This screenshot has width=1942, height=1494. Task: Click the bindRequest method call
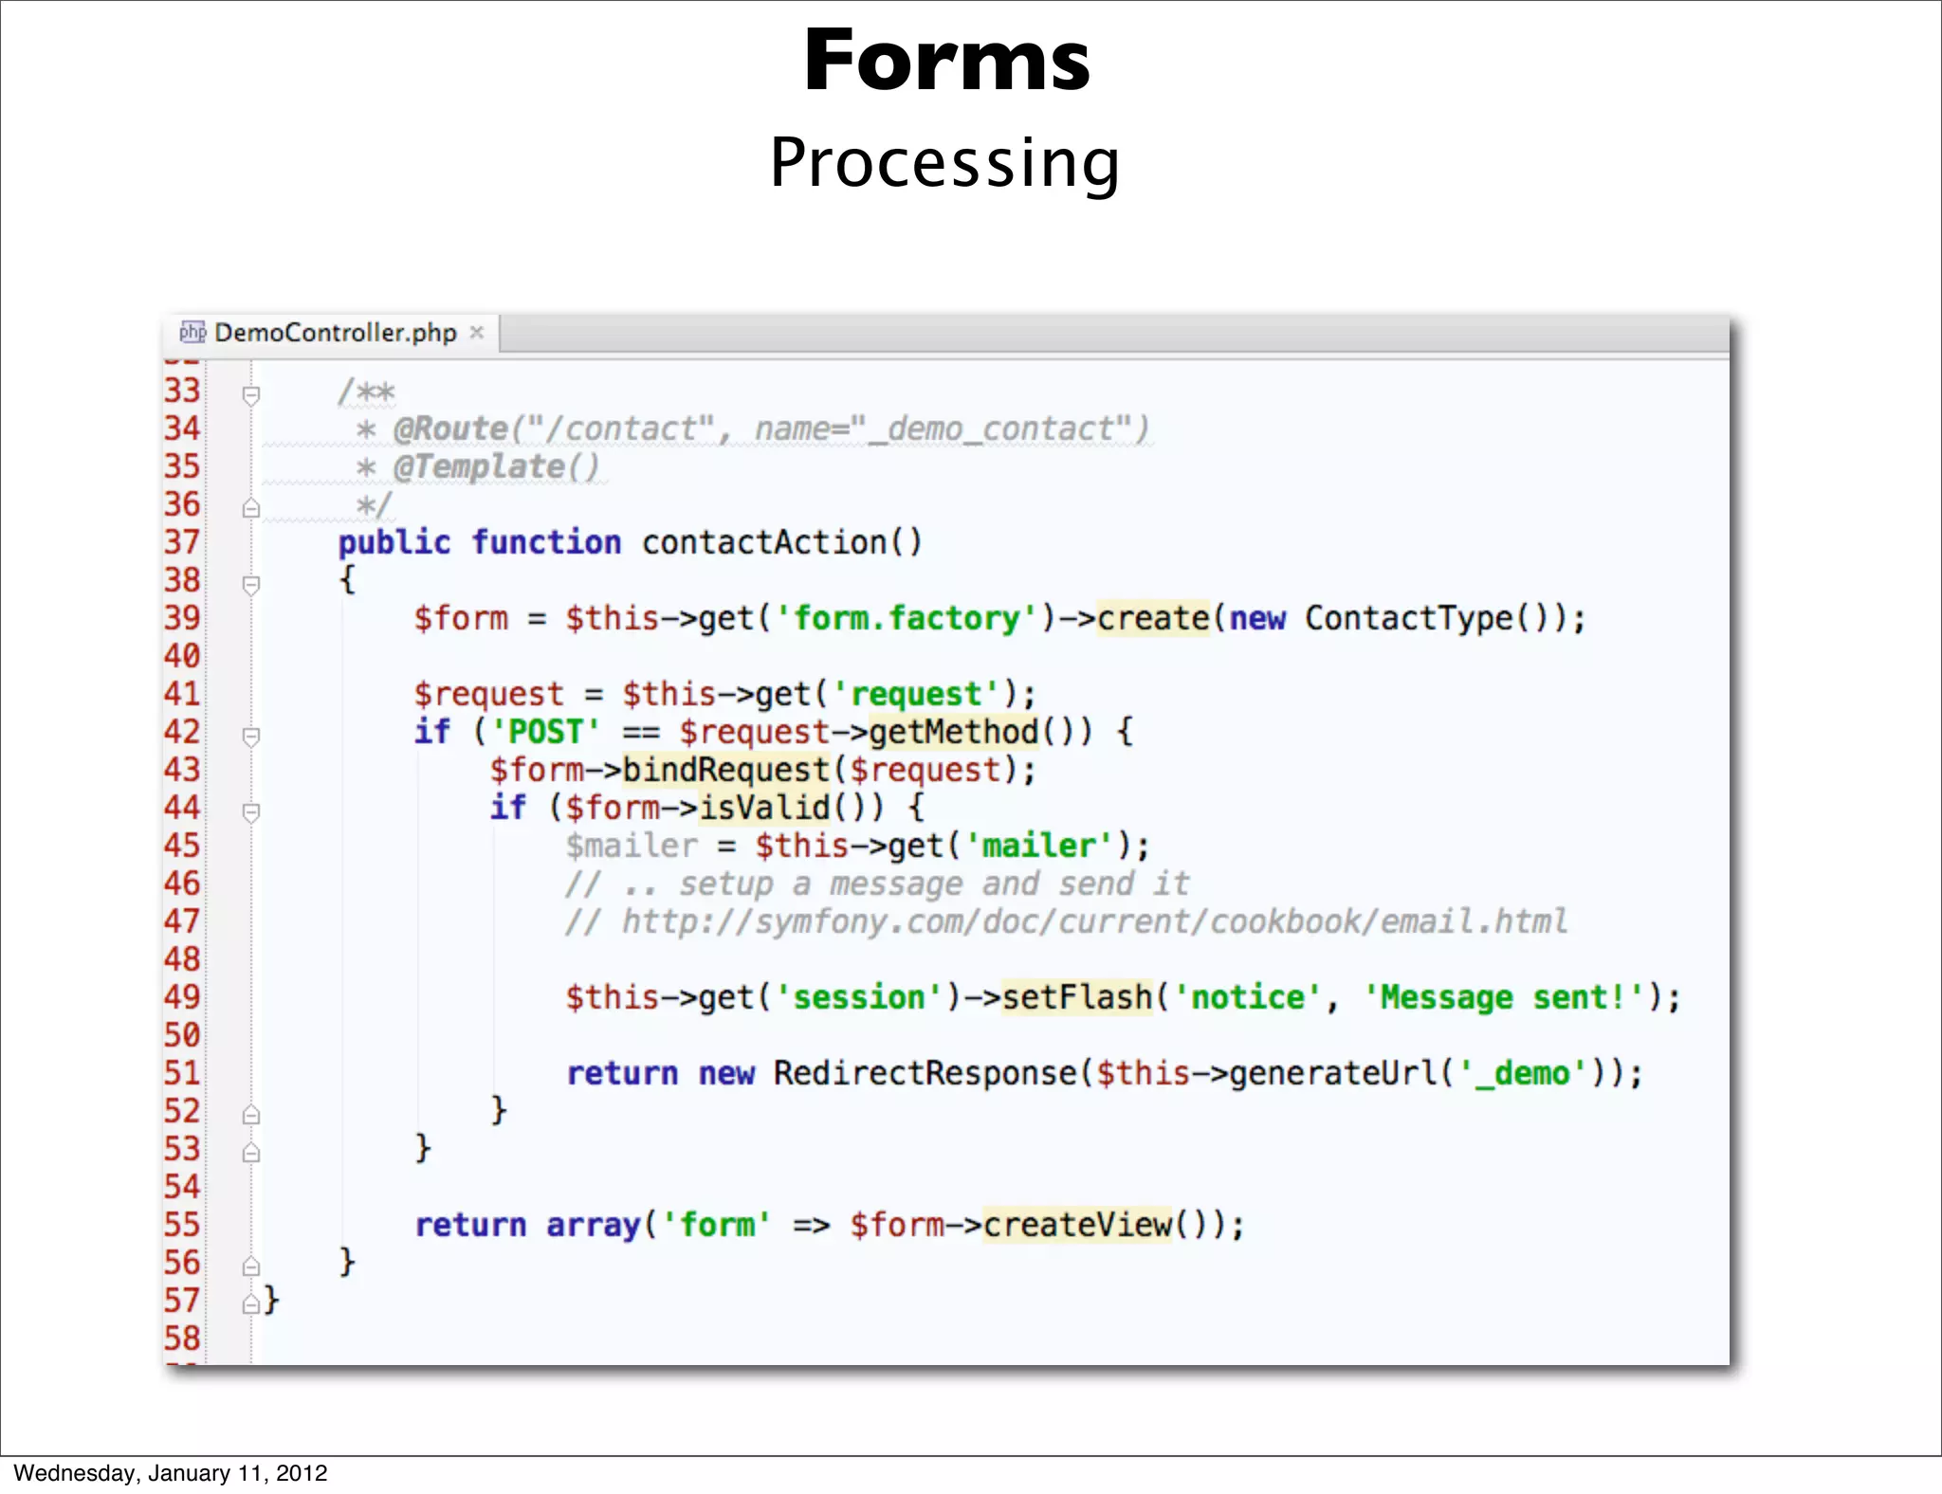click(x=726, y=770)
